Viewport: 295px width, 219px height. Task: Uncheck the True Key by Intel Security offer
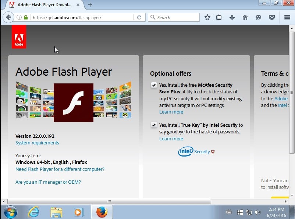click(x=154, y=125)
